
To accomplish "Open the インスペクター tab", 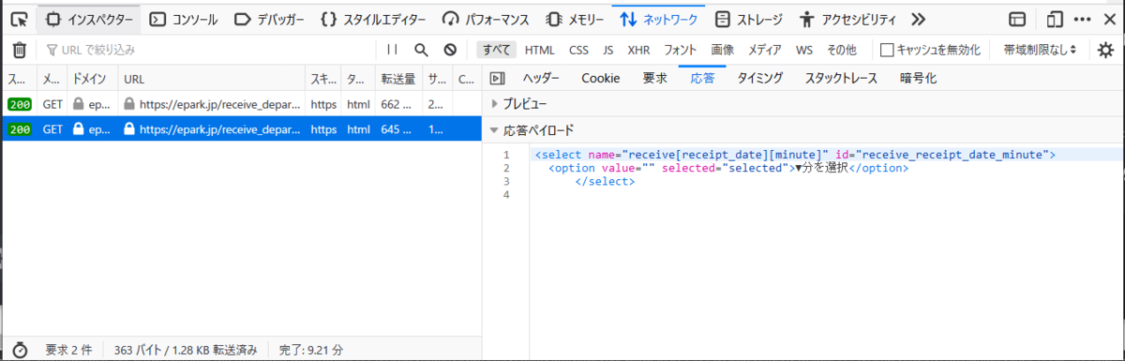I will [x=90, y=19].
